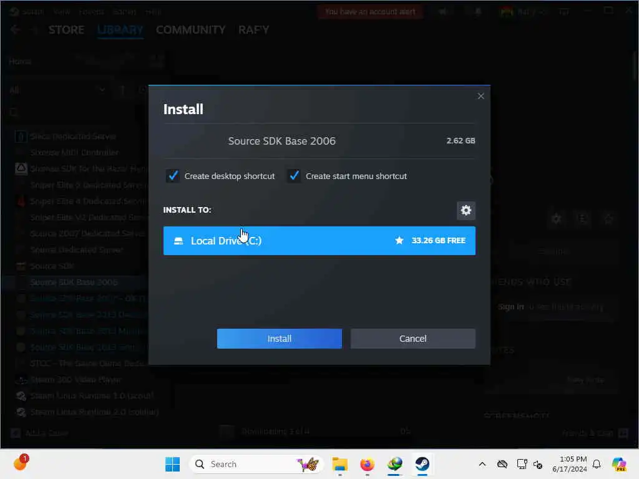Viewport: 639px width, 479px height.
Task: Open the OneDrive cloud tray icon
Action: point(502,464)
